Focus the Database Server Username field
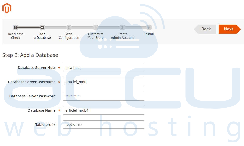The image size is (244, 146). coord(104,82)
